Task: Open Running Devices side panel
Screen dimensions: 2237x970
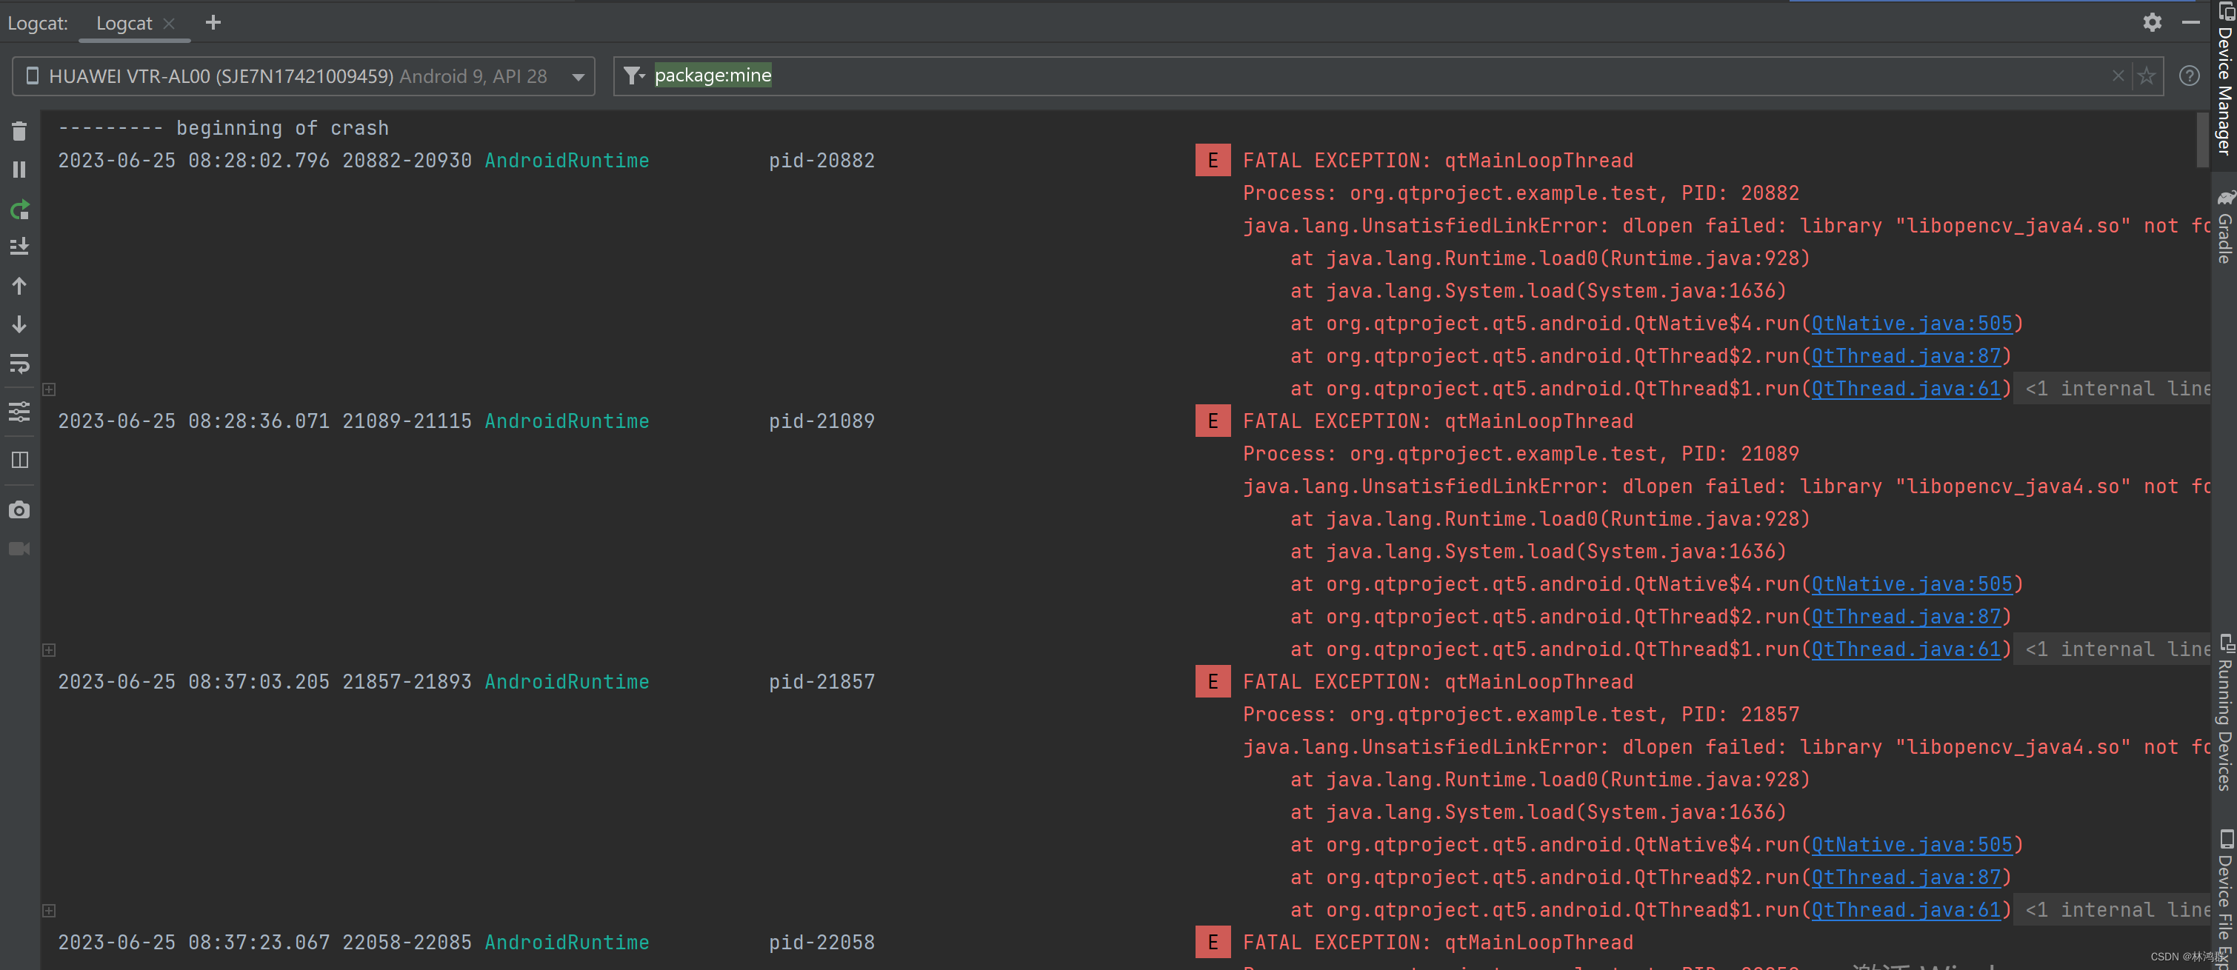Action: pos(2225,713)
